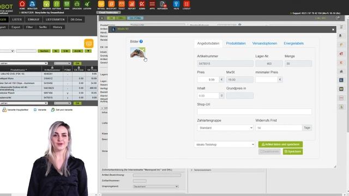Open the small dropdown below product table
The image size is (349, 196).
(63, 103)
